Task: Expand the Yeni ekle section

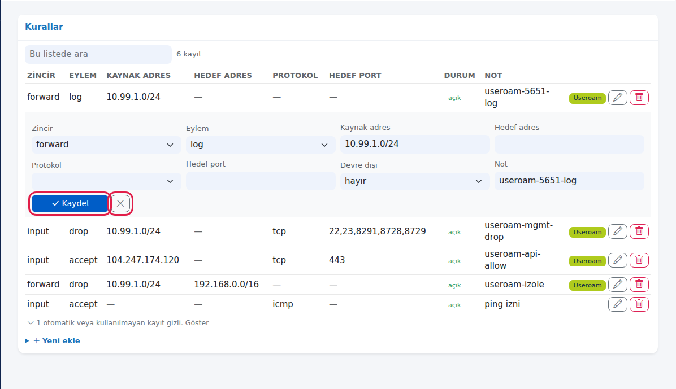Action: pyautogui.click(x=53, y=341)
